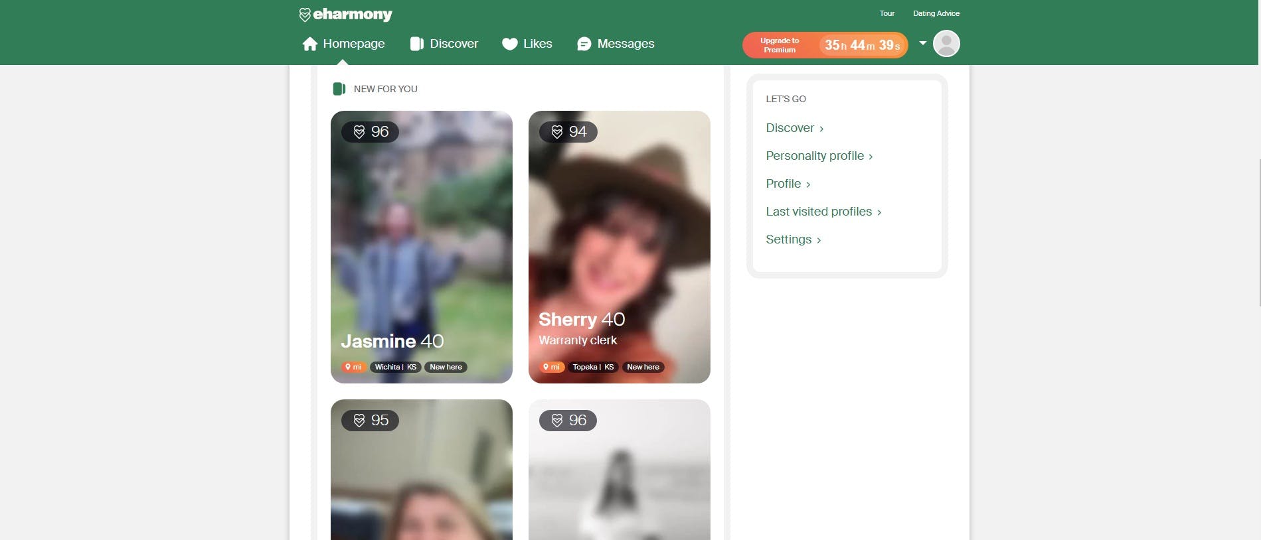Click the Messages speech bubble icon
The height and width of the screenshot is (540, 1261).
(584, 44)
